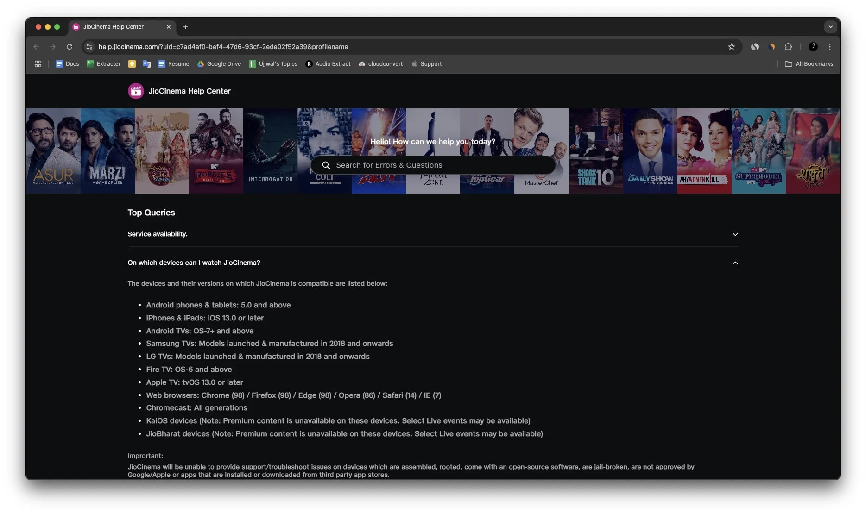
Task: Click the orange extension icon
Action: (x=771, y=47)
